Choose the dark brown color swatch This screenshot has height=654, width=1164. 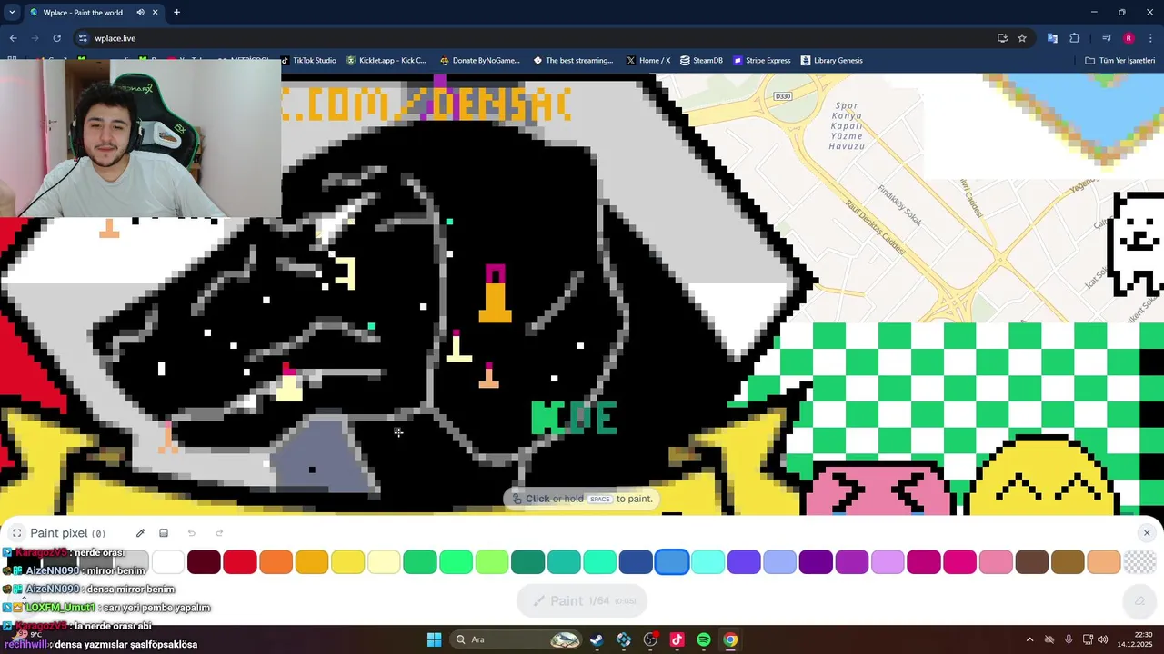[1031, 562]
